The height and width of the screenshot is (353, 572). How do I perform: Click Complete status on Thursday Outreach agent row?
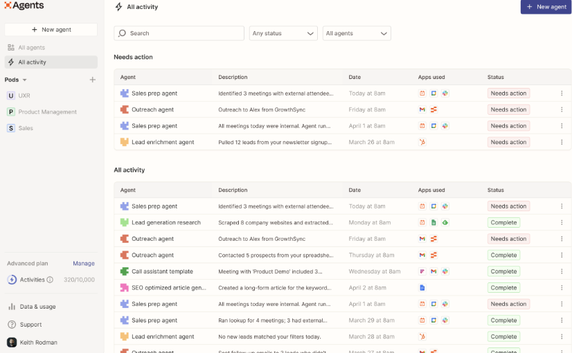coord(503,255)
